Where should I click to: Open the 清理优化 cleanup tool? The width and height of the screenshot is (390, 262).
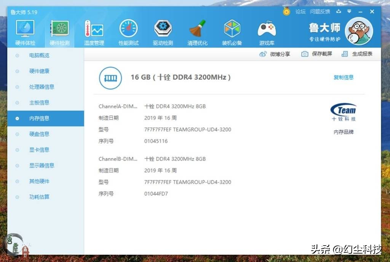point(197,30)
